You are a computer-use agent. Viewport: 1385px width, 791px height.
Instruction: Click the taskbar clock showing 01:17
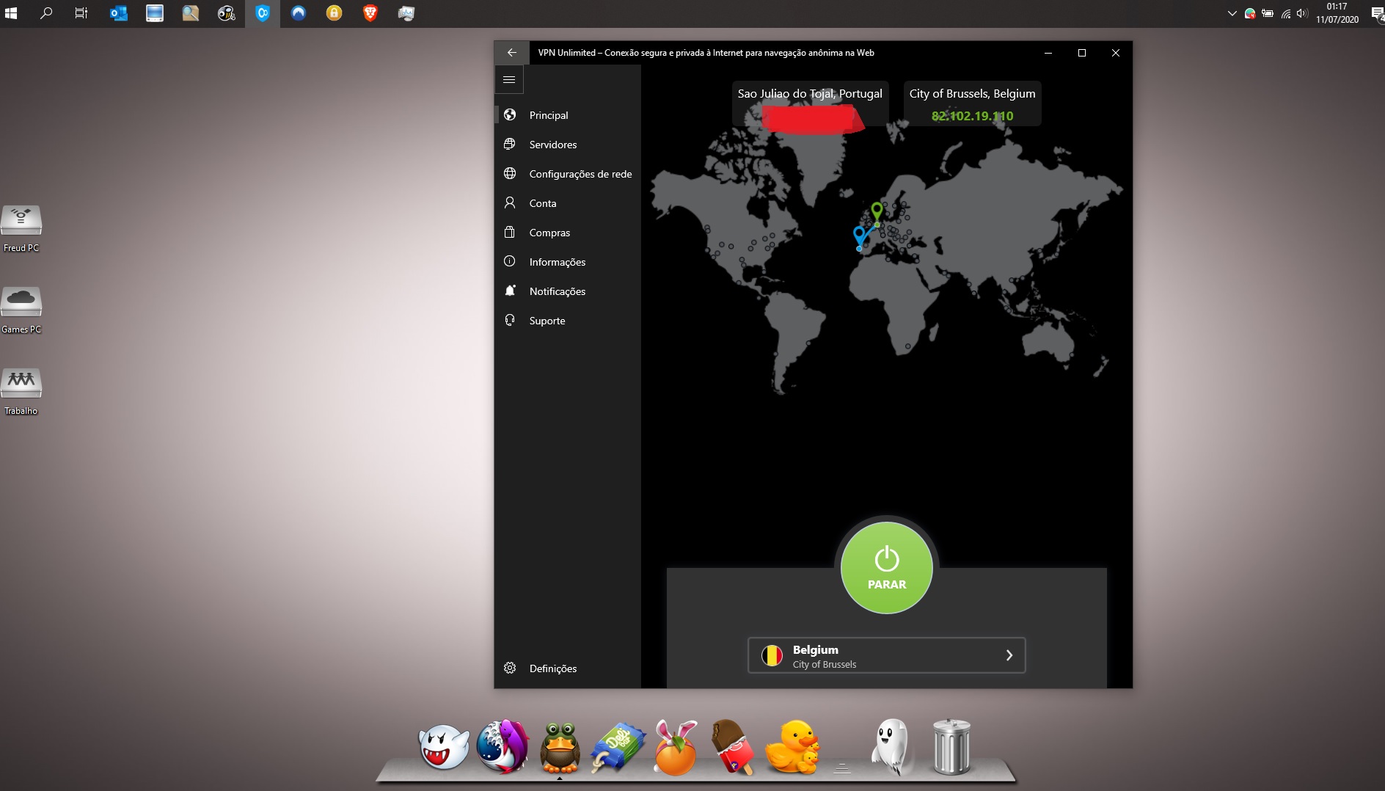(x=1337, y=13)
